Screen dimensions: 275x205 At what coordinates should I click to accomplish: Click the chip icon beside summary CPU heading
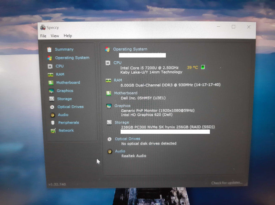click(108, 63)
